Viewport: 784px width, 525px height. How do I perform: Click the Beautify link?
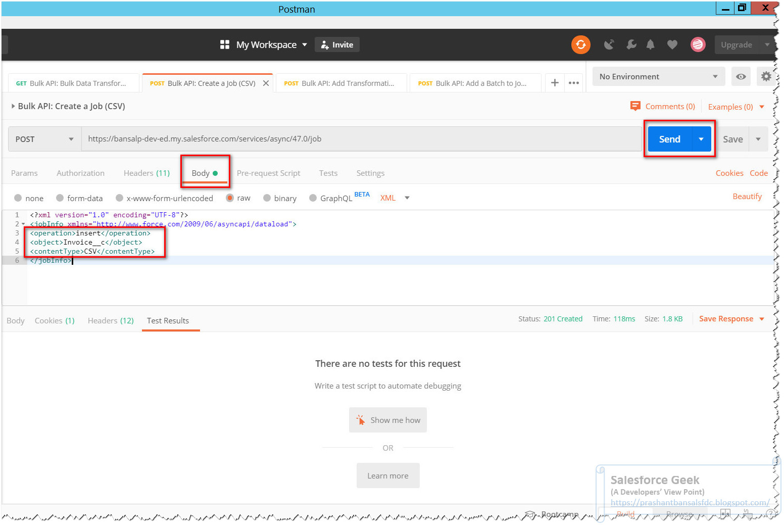tap(747, 197)
